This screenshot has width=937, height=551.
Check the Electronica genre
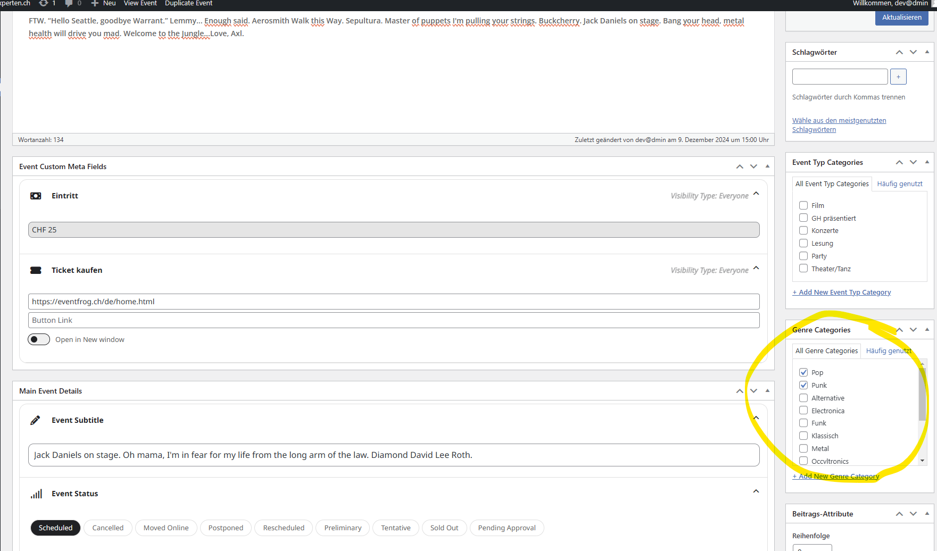click(803, 411)
